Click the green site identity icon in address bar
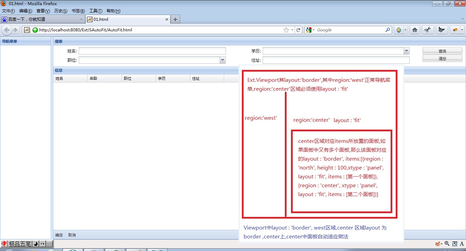Image resolution: width=466 pixels, height=251 pixels. [x=35, y=30]
